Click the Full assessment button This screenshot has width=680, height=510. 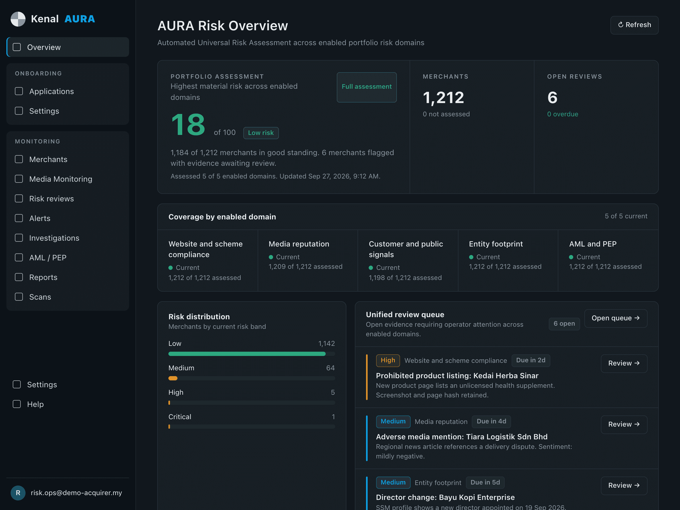pos(367,87)
